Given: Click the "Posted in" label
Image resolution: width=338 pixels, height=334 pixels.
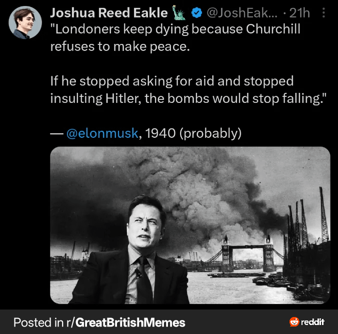Looking at the screenshot, I should click(39, 323).
